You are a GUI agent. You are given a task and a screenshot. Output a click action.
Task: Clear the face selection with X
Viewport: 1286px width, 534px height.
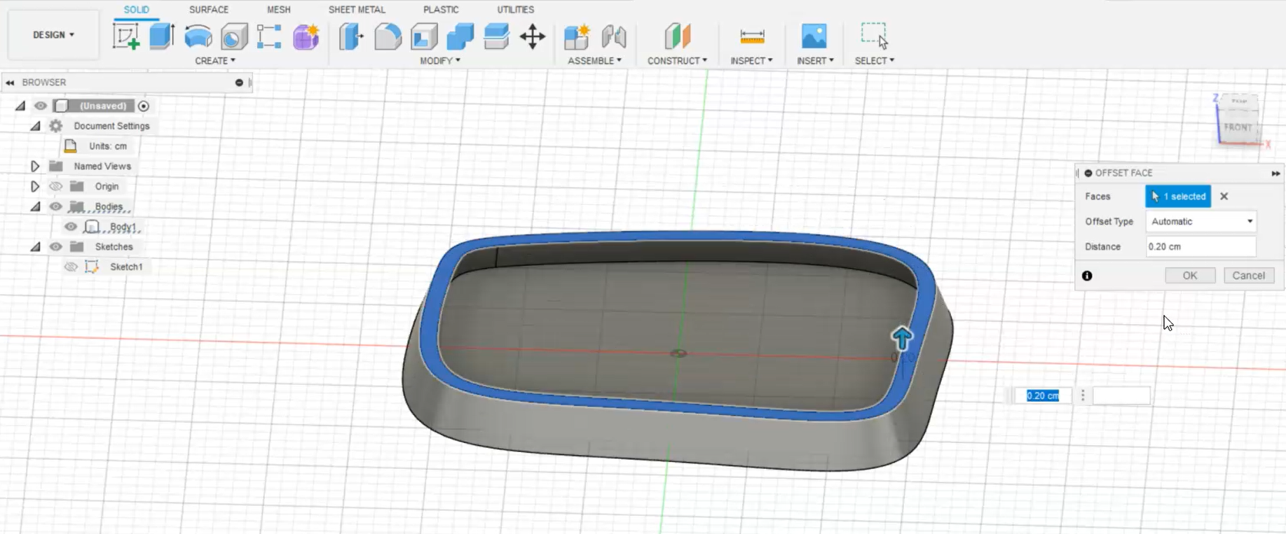coord(1224,197)
